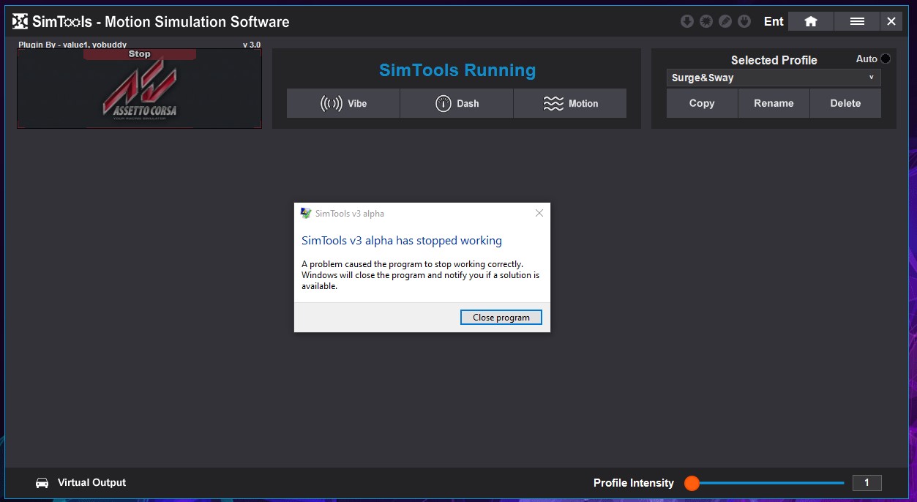Click the Virtual Output label

[91, 482]
